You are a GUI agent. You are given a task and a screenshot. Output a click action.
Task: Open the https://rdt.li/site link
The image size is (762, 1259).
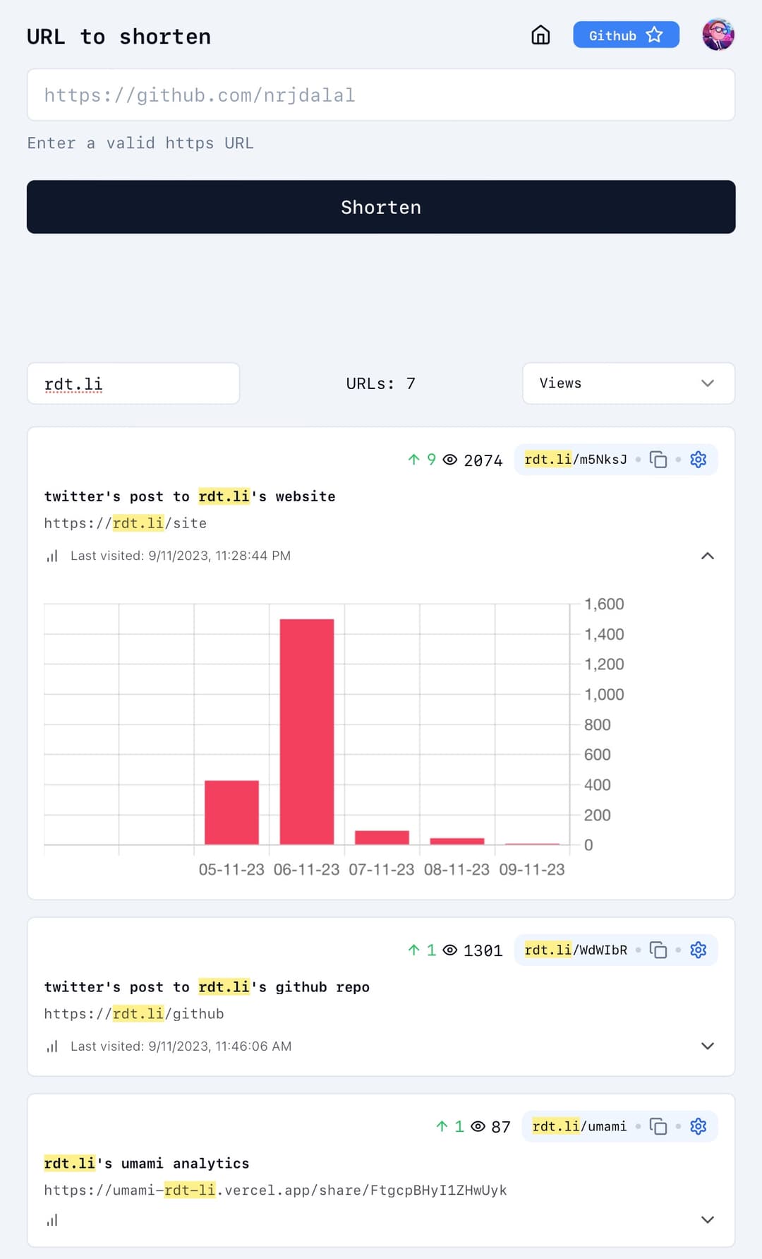point(126,523)
